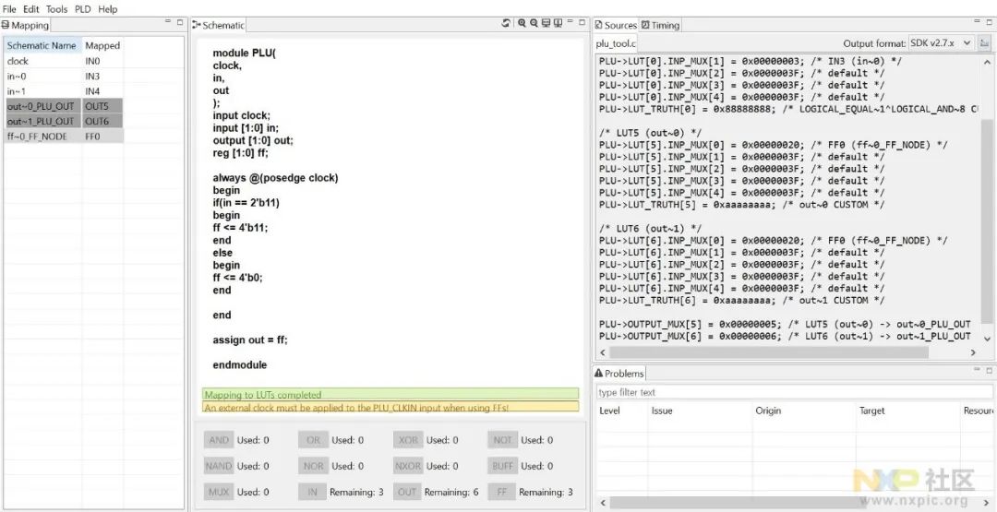Maximize the Mapping panel
The height and width of the screenshot is (512, 997).
(x=180, y=21)
